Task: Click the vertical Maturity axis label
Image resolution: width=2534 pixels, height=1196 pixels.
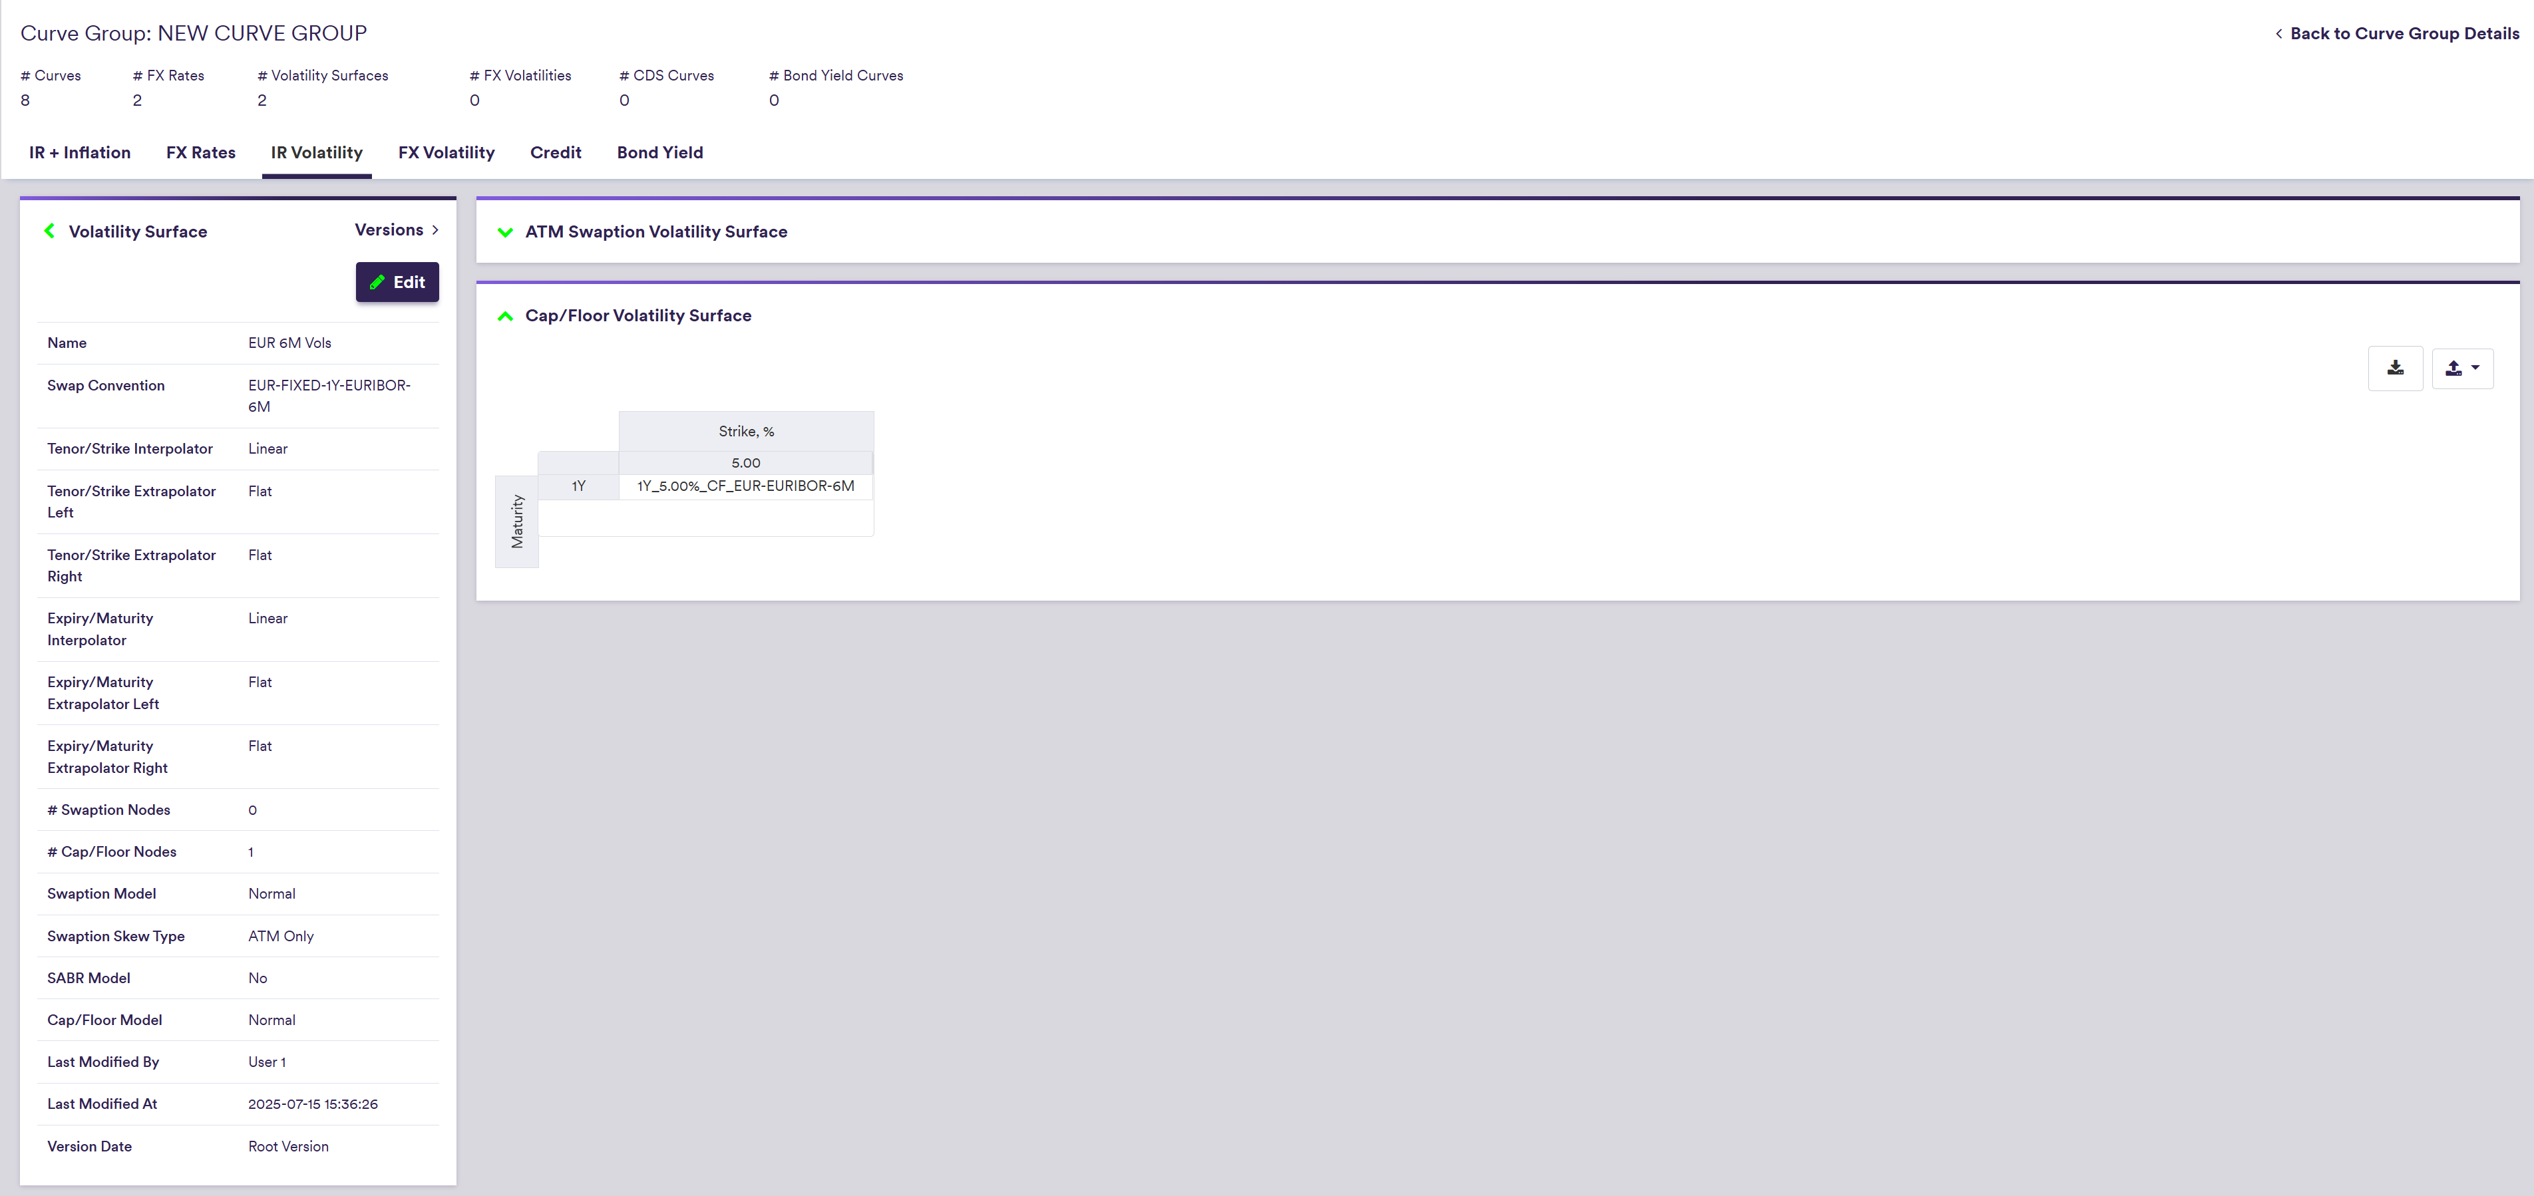Action: point(516,522)
